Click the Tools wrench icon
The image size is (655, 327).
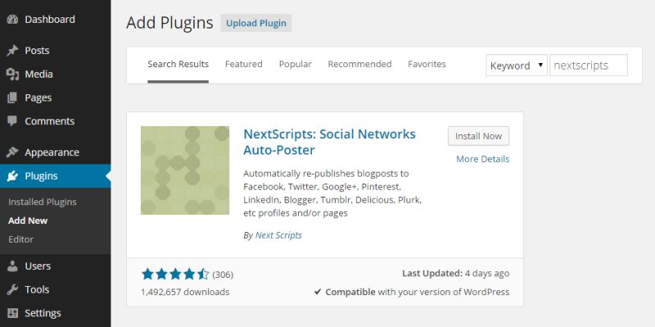(12, 289)
